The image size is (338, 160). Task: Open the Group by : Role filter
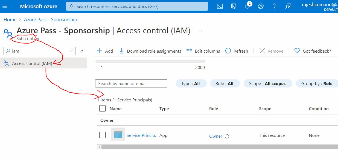(x=317, y=83)
